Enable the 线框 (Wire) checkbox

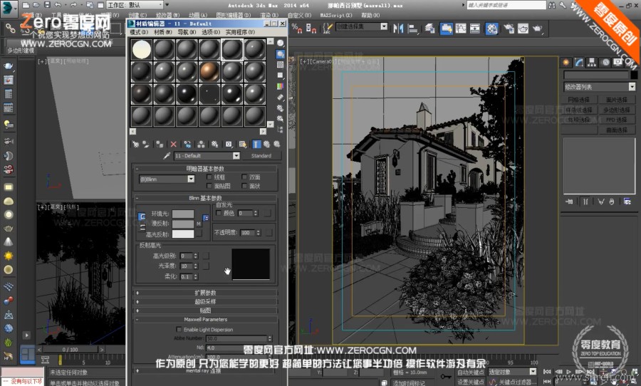pos(209,177)
